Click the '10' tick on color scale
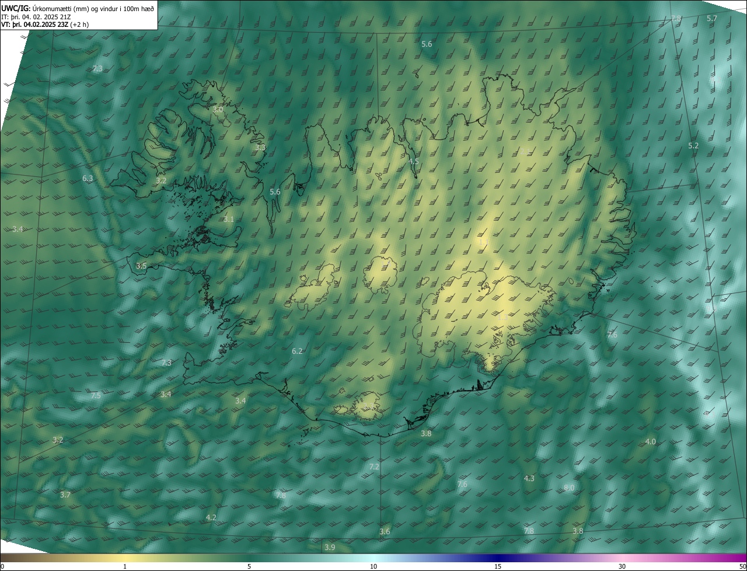747x571 pixels. 373,567
